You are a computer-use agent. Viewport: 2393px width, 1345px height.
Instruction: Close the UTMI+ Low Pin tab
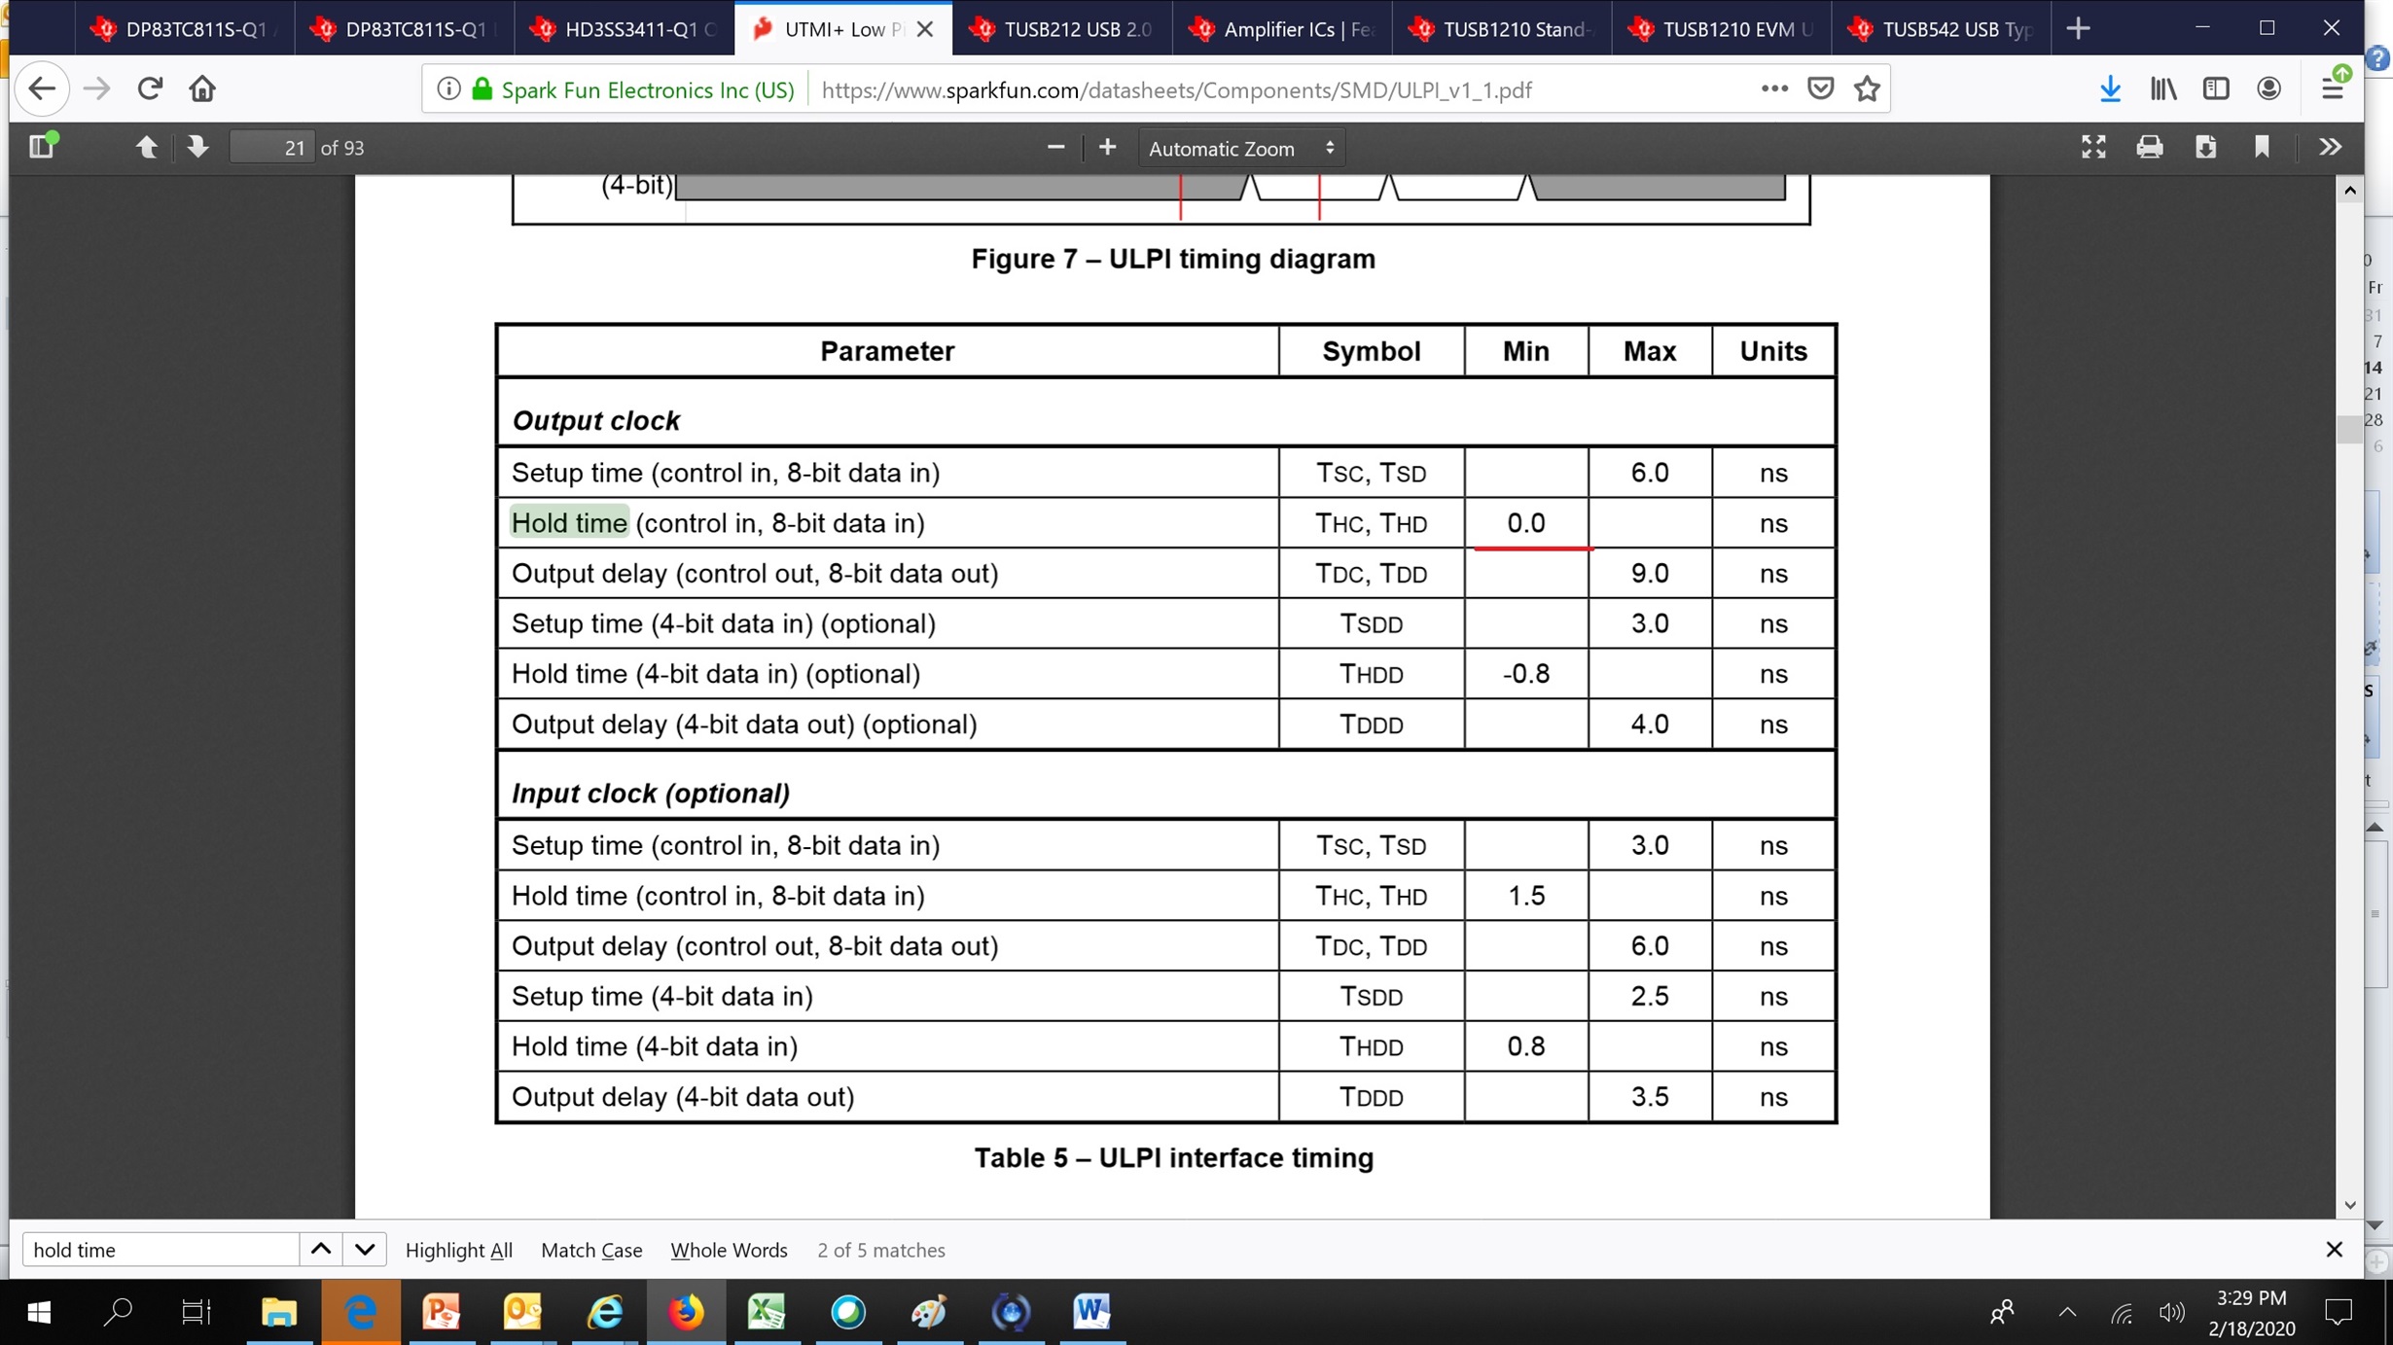pyautogui.click(x=925, y=29)
